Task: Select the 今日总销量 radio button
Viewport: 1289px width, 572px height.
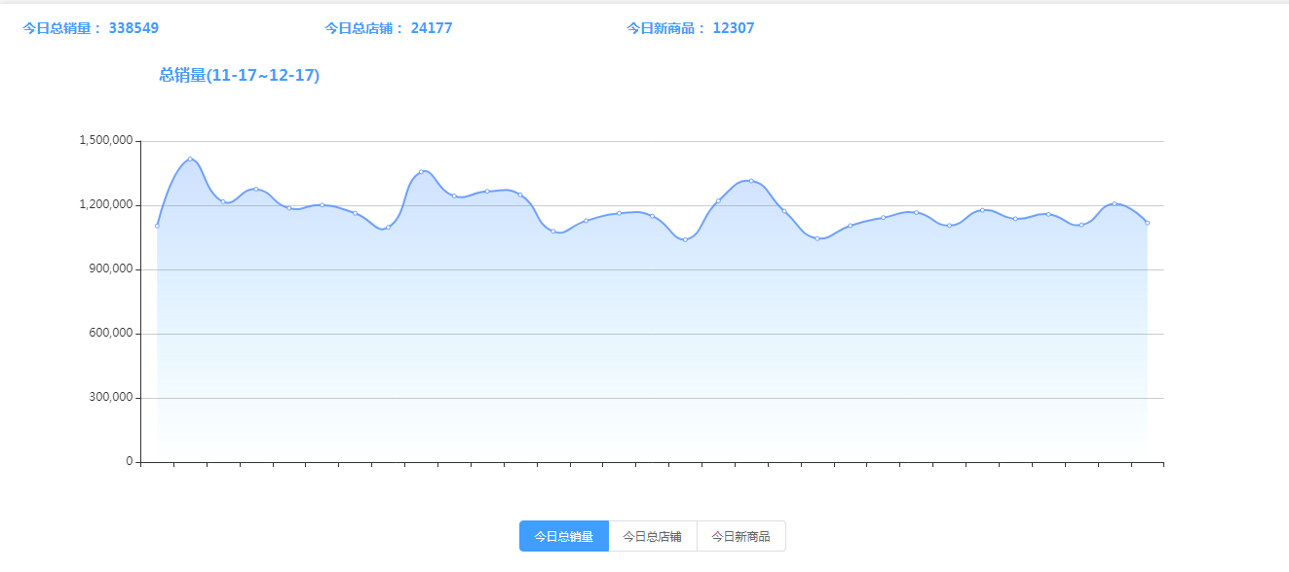Action: tap(563, 536)
